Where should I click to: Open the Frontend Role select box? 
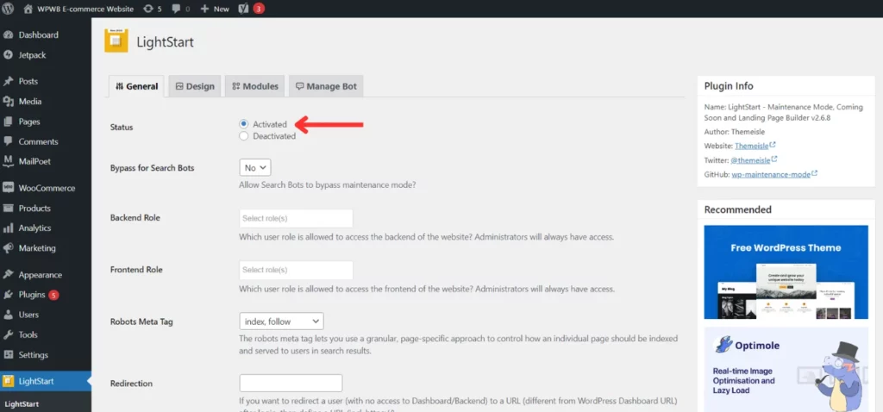[x=297, y=270]
